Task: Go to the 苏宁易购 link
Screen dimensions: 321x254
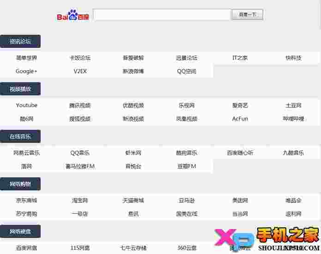Action: coord(26,214)
